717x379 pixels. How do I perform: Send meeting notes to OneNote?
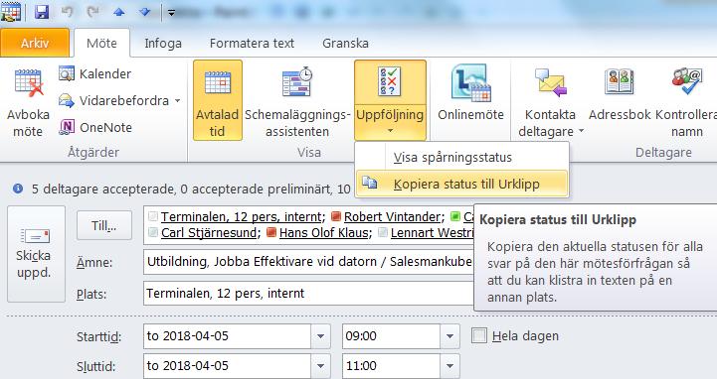[x=95, y=127]
